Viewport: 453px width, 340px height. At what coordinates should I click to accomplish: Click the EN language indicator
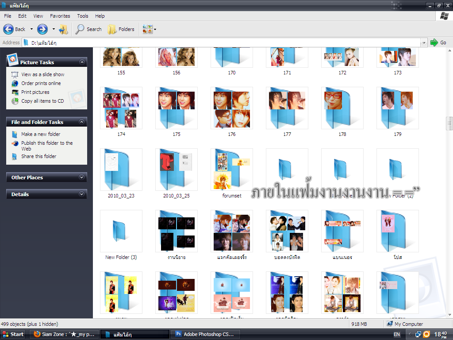tap(397, 335)
